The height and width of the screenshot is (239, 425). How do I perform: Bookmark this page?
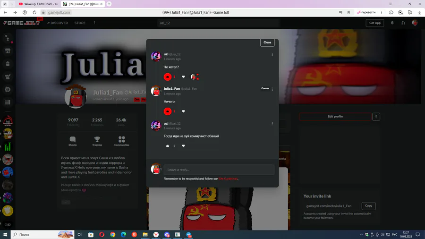[348, 12]
